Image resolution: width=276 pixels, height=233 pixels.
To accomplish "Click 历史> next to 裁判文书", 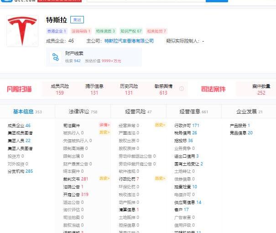I will [104, 178].
